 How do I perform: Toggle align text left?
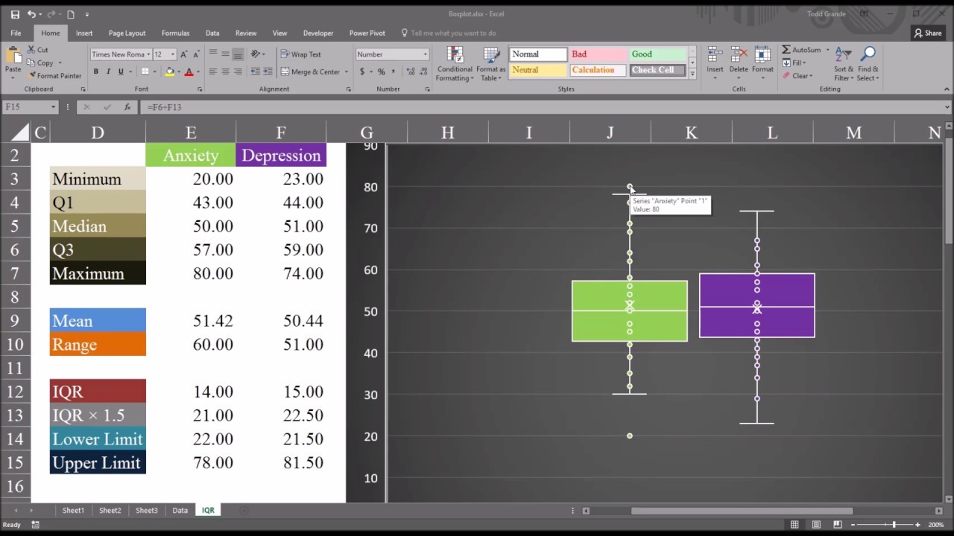[212, 71]
